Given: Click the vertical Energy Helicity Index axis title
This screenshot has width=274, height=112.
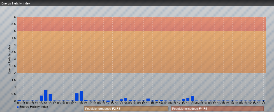Looking at the screenshot, I should point(10,59).
